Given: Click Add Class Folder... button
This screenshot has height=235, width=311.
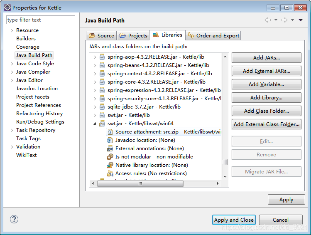Looking at the screenshot, I should coord(267,111).
